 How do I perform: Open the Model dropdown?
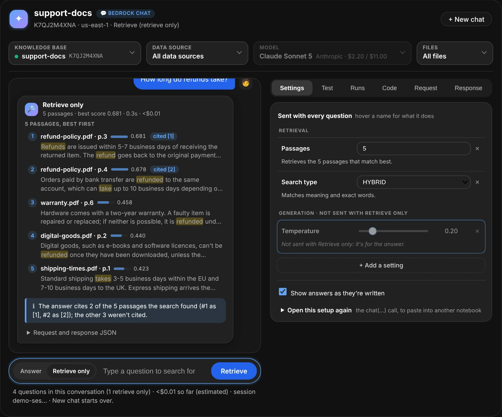pos(332,53)
